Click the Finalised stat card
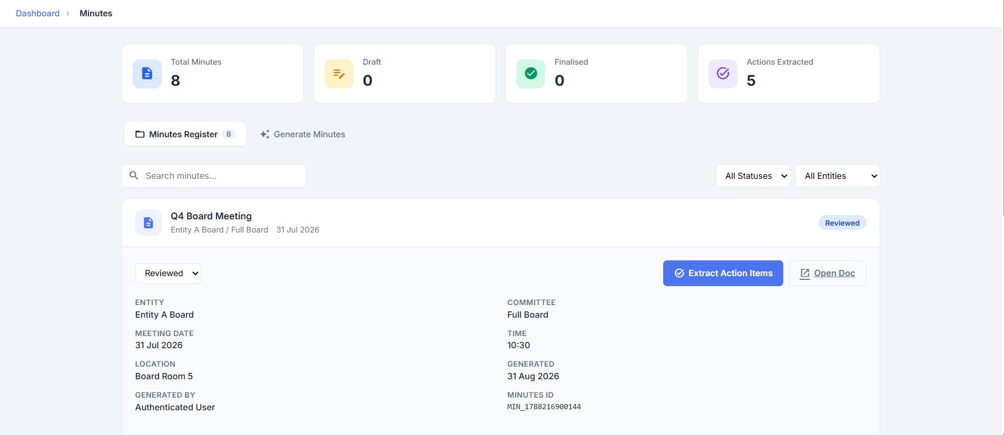This screenshot has width=1004, height=435. 596,74
